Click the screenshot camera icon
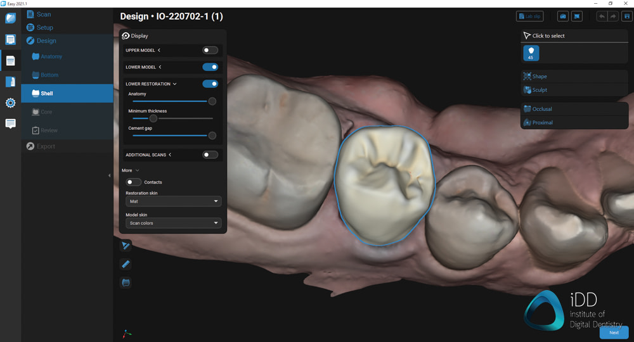The height and width of the screenshot is (342, 634). click(562, 16)
